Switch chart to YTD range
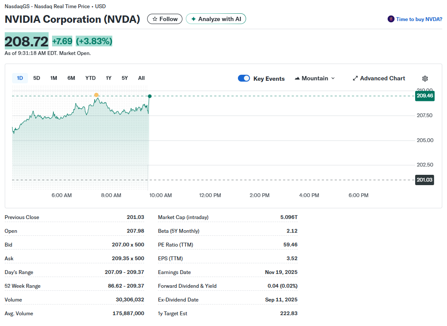This screenshot has width=447, height=326. click(x=90, y=78)
